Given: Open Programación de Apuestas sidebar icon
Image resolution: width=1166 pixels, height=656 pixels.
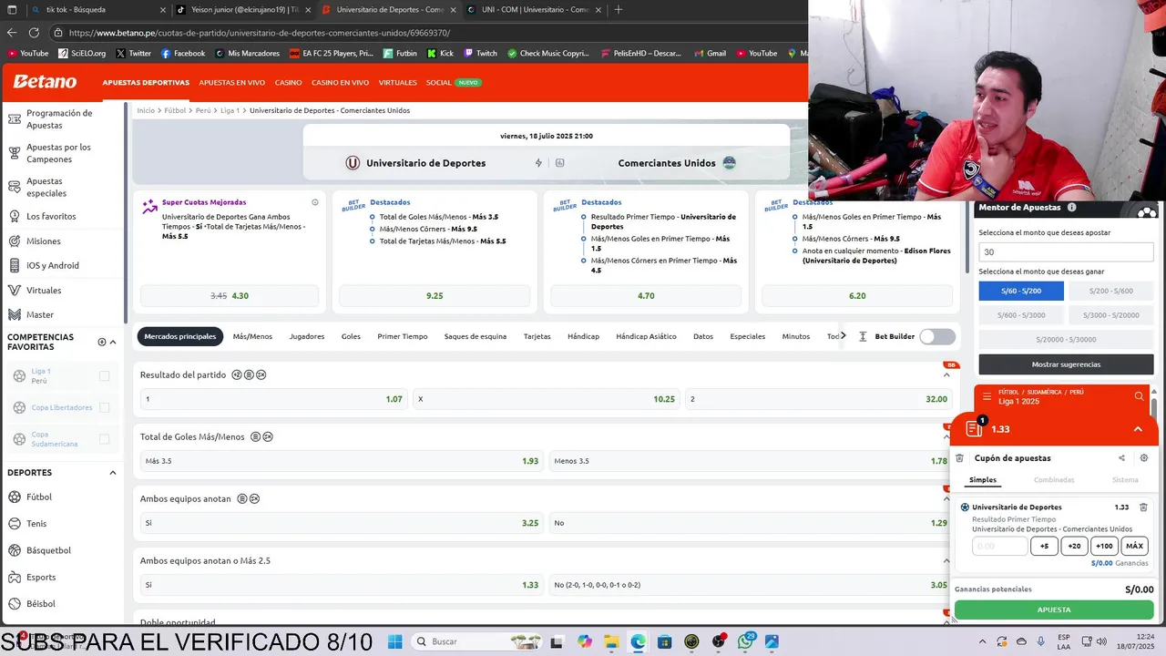Looking at the screenshot, I should click(x=14, y=119).
